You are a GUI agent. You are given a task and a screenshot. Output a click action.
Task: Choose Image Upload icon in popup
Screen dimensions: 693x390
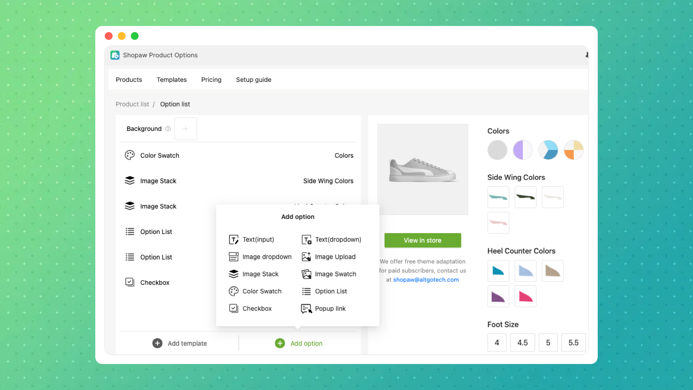coord(306,257)
